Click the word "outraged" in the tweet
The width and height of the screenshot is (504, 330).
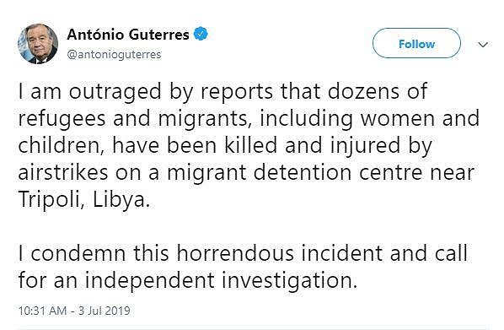(x=115, y=92)
